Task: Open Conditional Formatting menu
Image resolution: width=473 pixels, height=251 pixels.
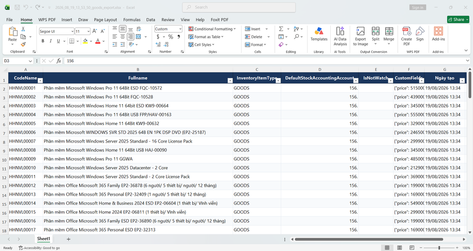Action: 212,29
